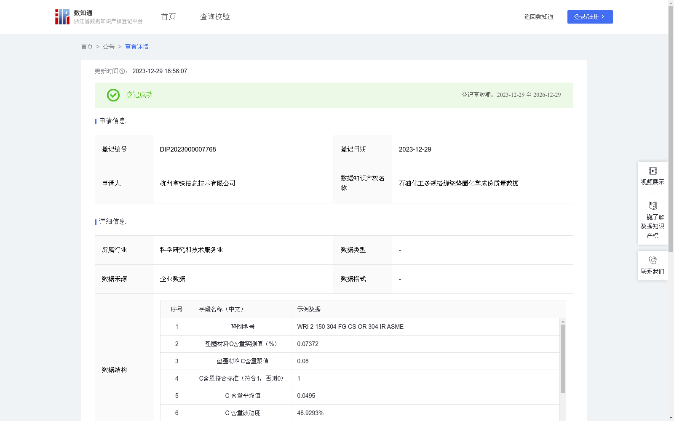Go to 公告 in breadcrumb

(109, 47)
